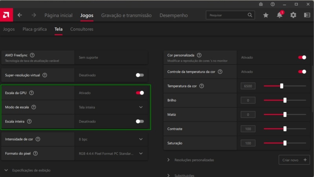Select the Tela sub-tab
Viewport: 314px width, 177px height.
(58, 29)
